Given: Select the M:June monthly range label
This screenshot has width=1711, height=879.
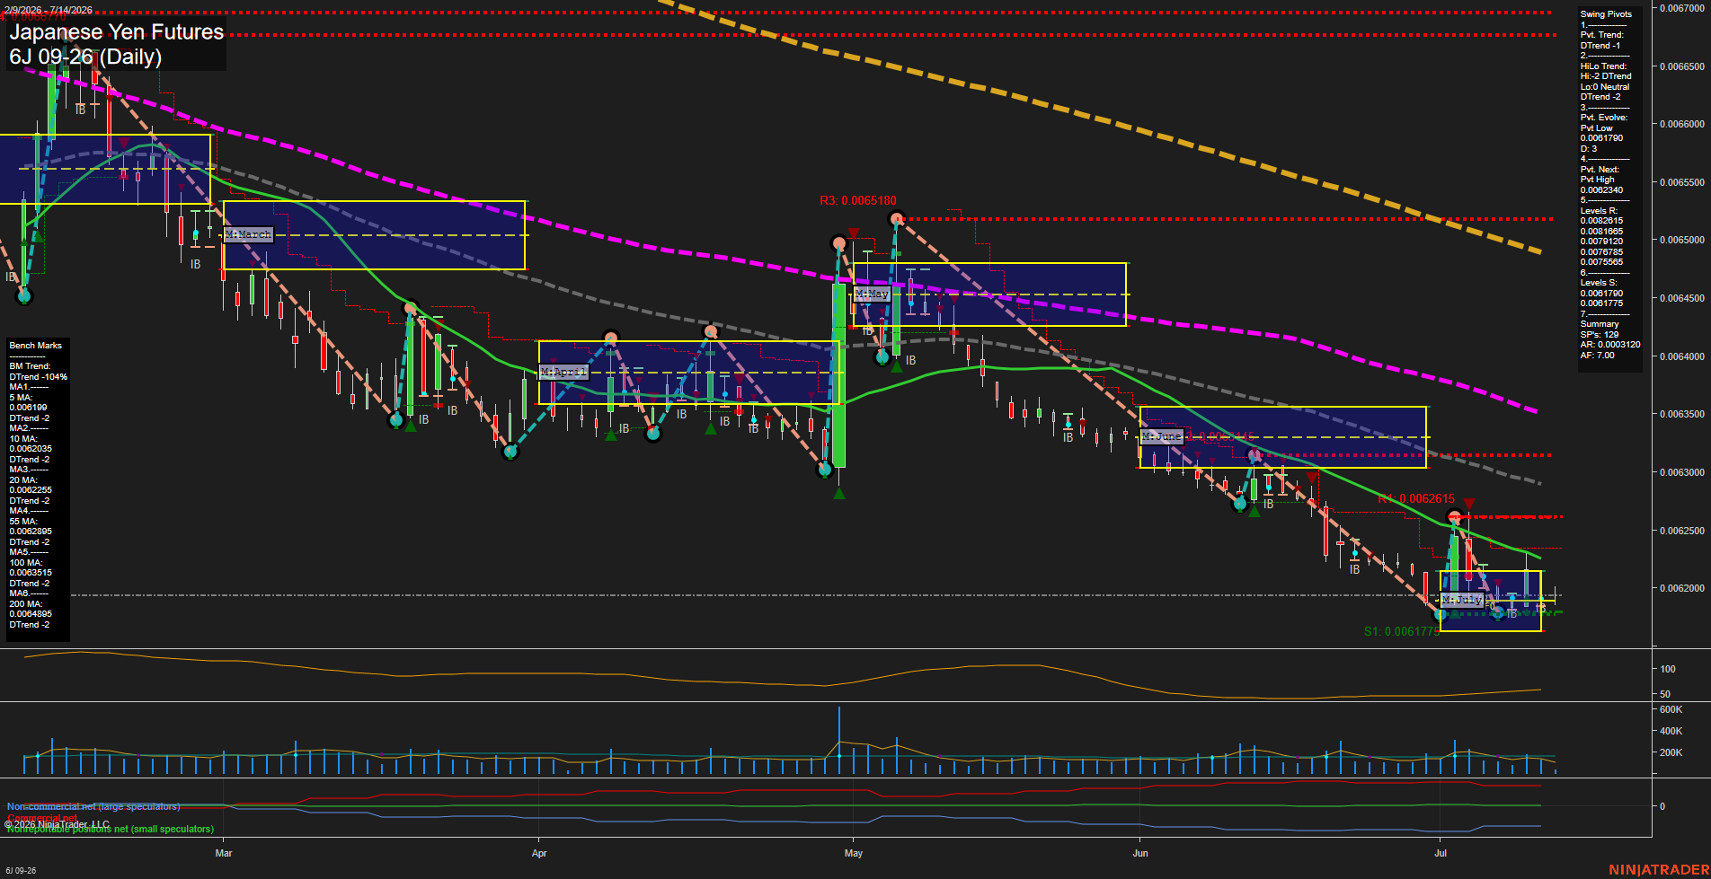Looking at the screenshot, I should coord(1162,436).
